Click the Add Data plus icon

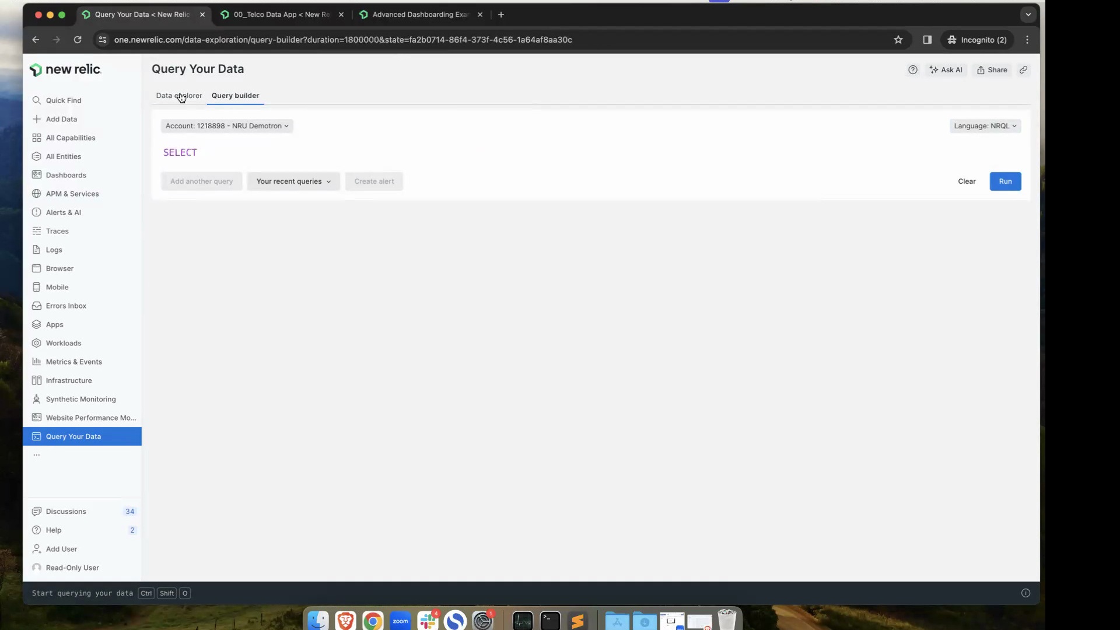[36, 119]
